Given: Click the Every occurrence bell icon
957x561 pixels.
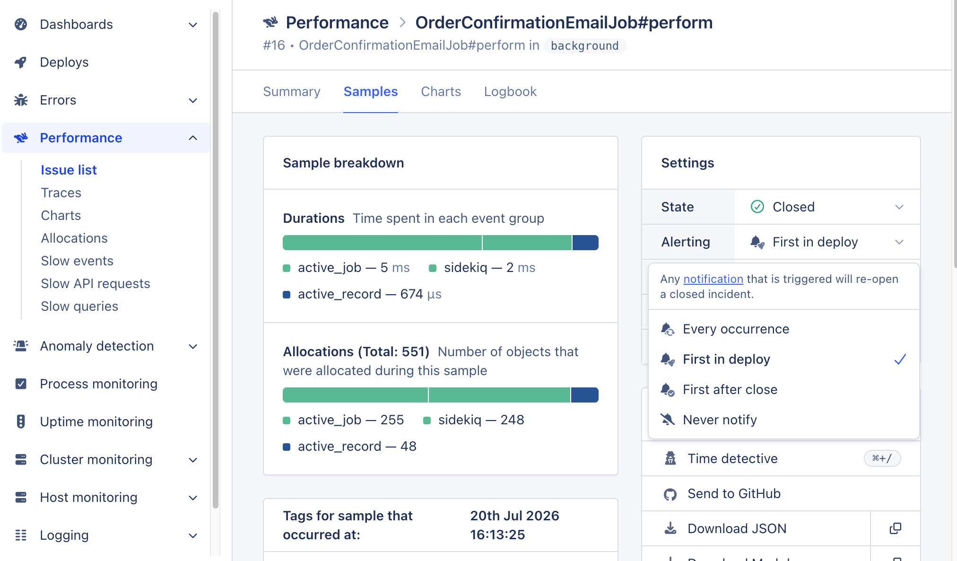Looking at the screenshot, I should point(668,329).
